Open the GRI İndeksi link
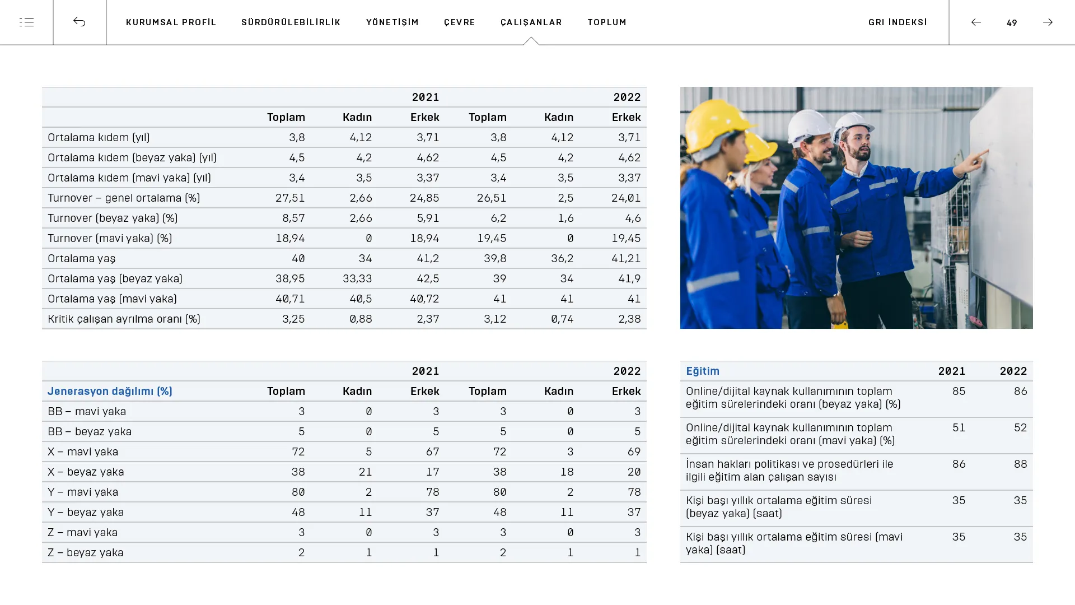Image resolution: width=1075 pixels, height=605 pixels. (898, 22)
